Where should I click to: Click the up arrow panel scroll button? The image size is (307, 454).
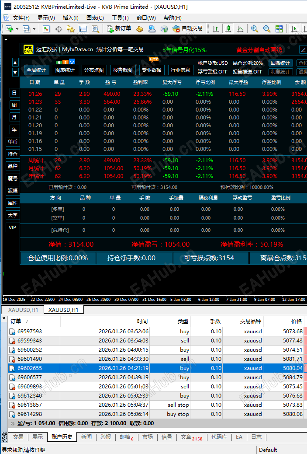(x=15, y=63)
